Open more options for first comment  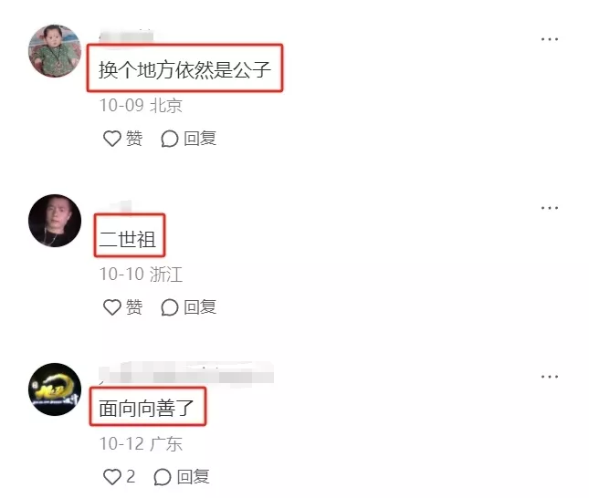pyautogui.click(x=549, y=39)
